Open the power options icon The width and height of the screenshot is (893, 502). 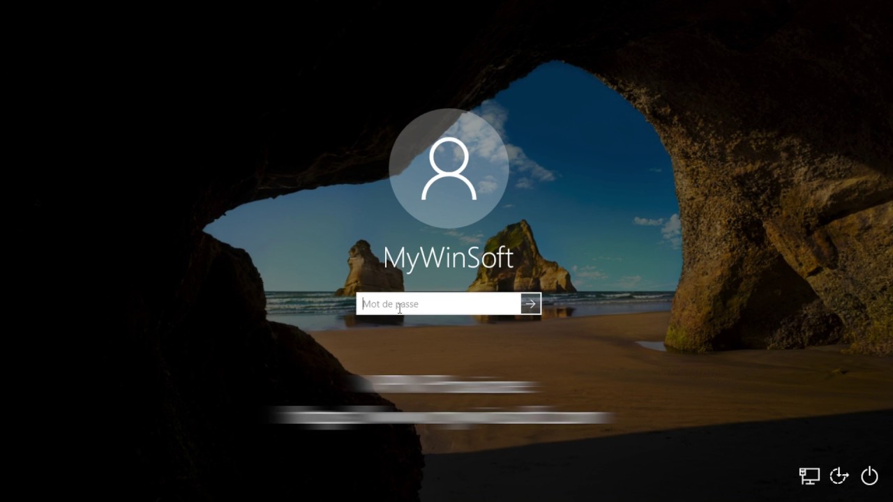click(869, 476)
